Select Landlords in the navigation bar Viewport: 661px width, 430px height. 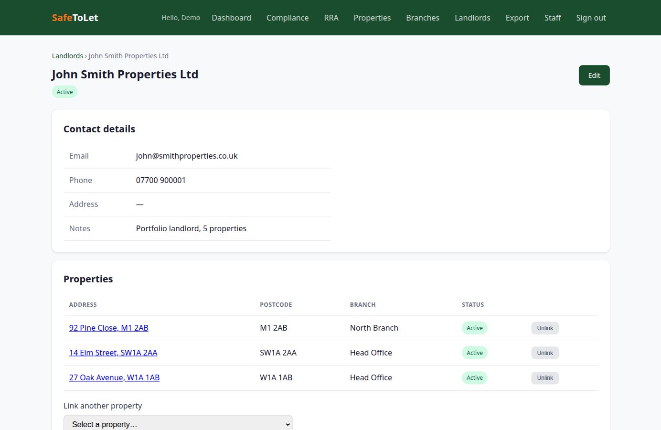coord(472,18)
